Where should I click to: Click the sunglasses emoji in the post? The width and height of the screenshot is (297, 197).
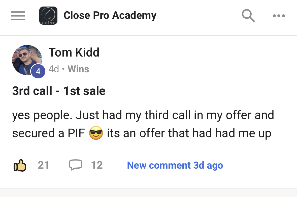(x=96, y=133)
